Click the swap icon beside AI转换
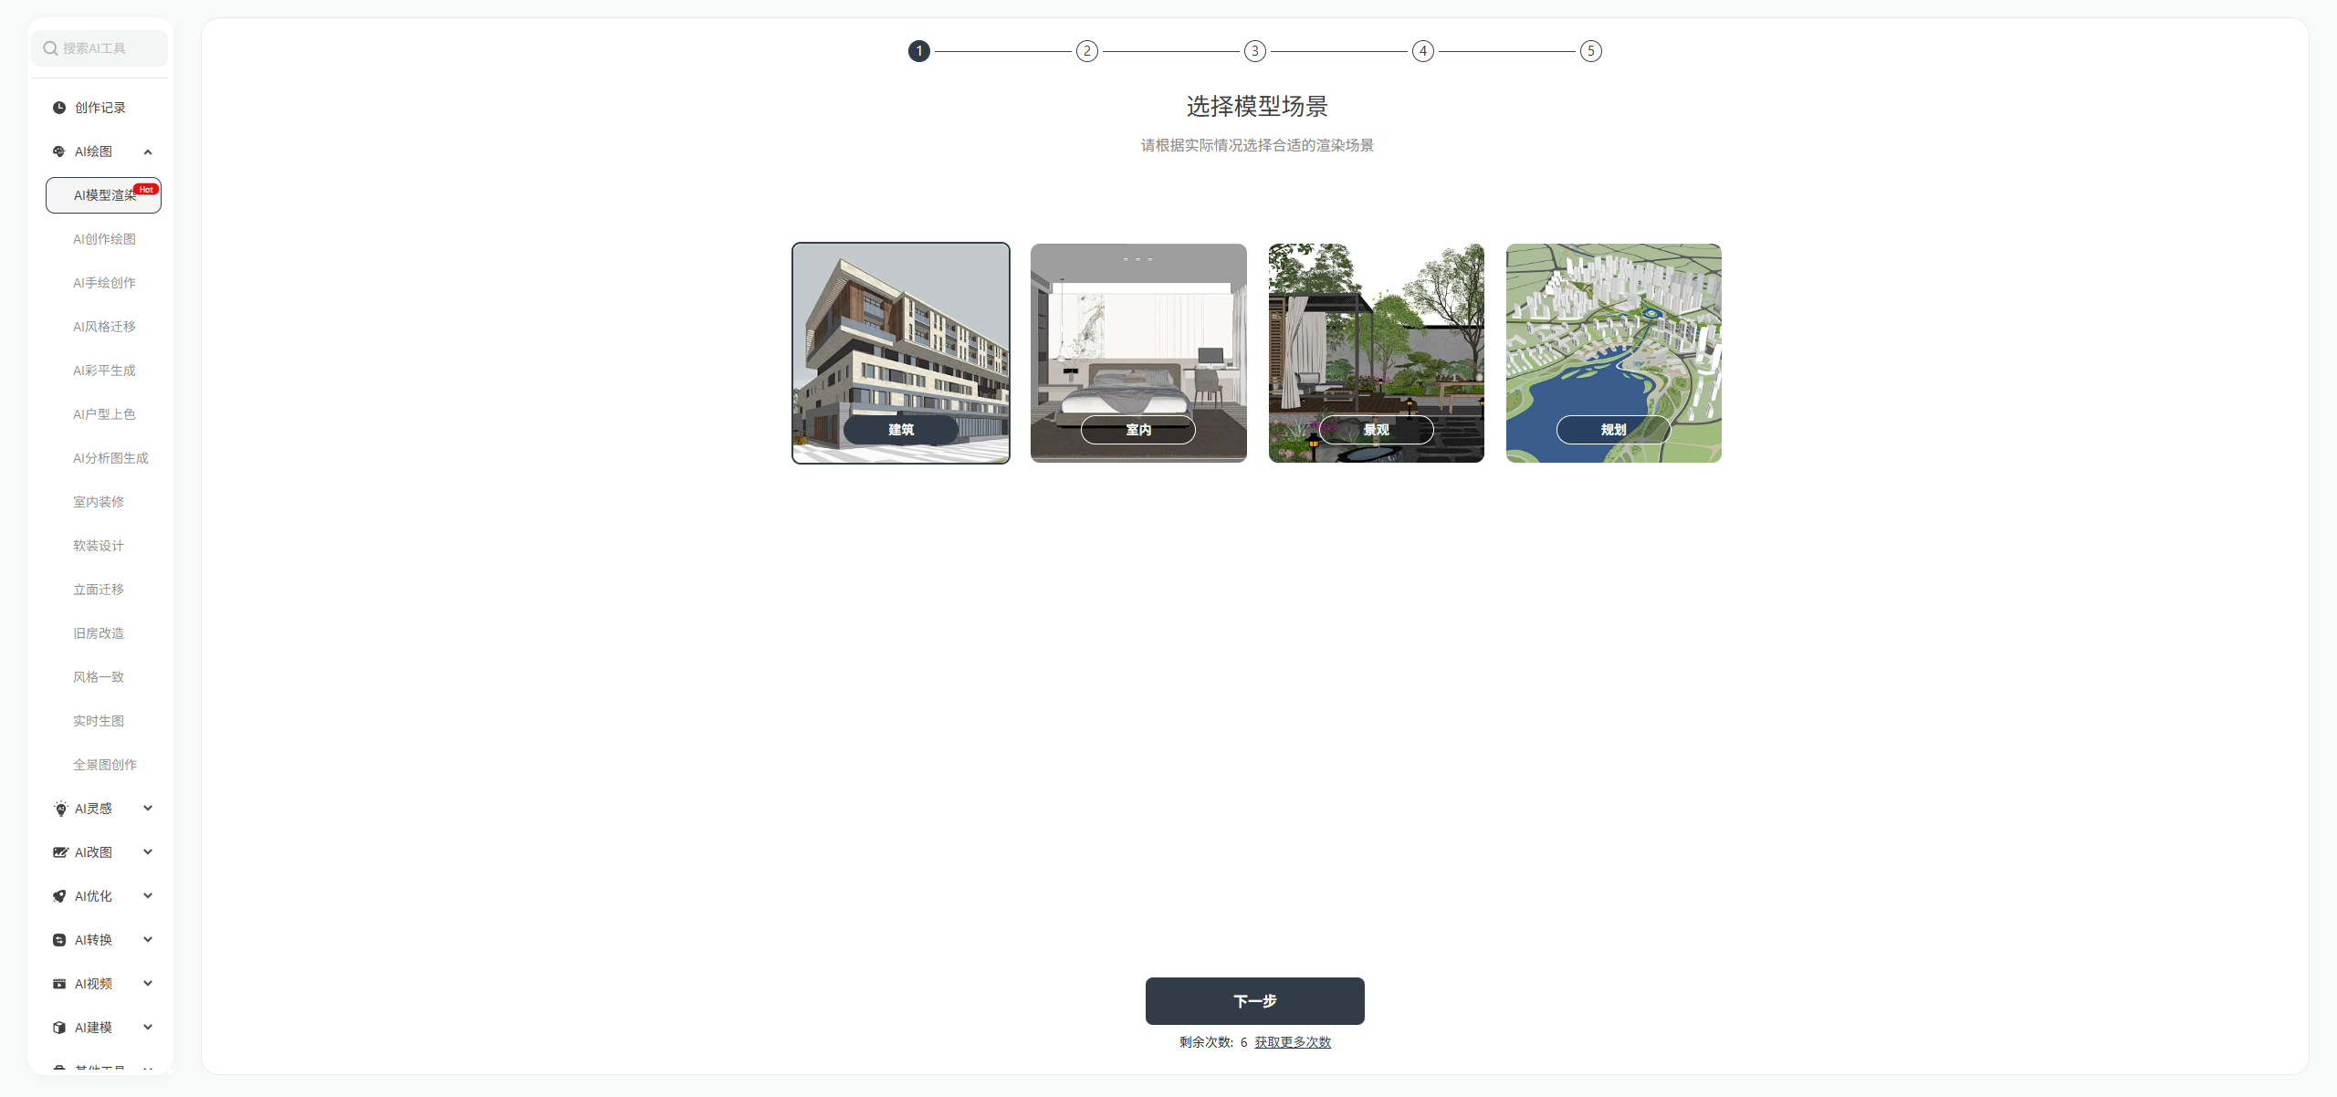The image size is (2337, 1097). coord(59,940)
